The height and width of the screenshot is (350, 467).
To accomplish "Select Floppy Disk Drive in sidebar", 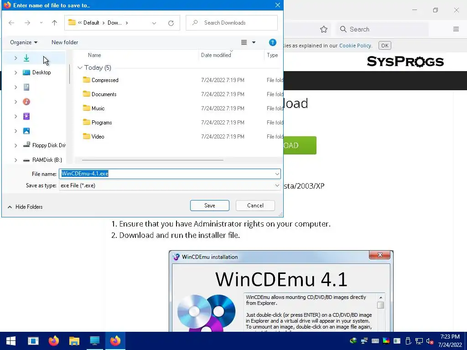I will (44, 145).
